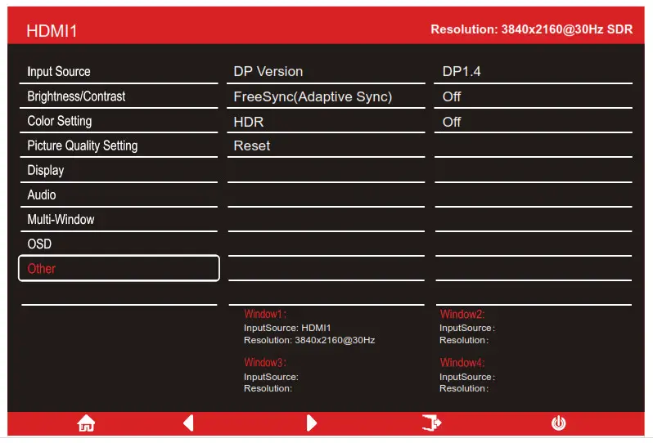The image size is (653, 443).
Task: Click the Window4: label
Action: (x=462, y=362)
